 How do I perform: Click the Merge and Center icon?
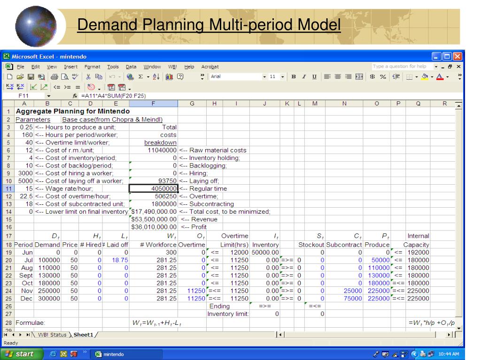[x=359, y=76]
